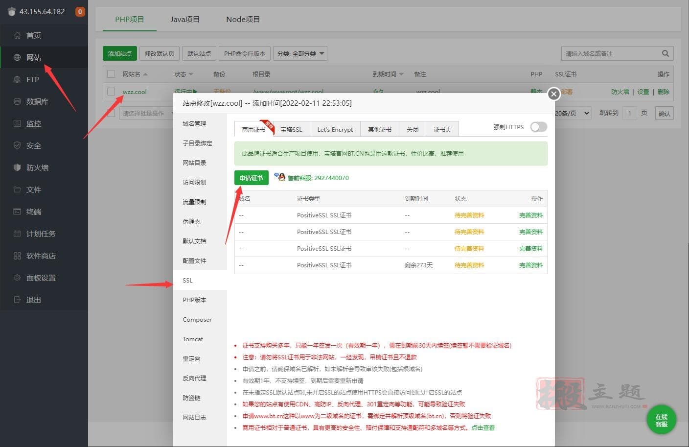Click the terminal icon in sidebar
Screen dimensions: 689x447
(x=17, y=212)
